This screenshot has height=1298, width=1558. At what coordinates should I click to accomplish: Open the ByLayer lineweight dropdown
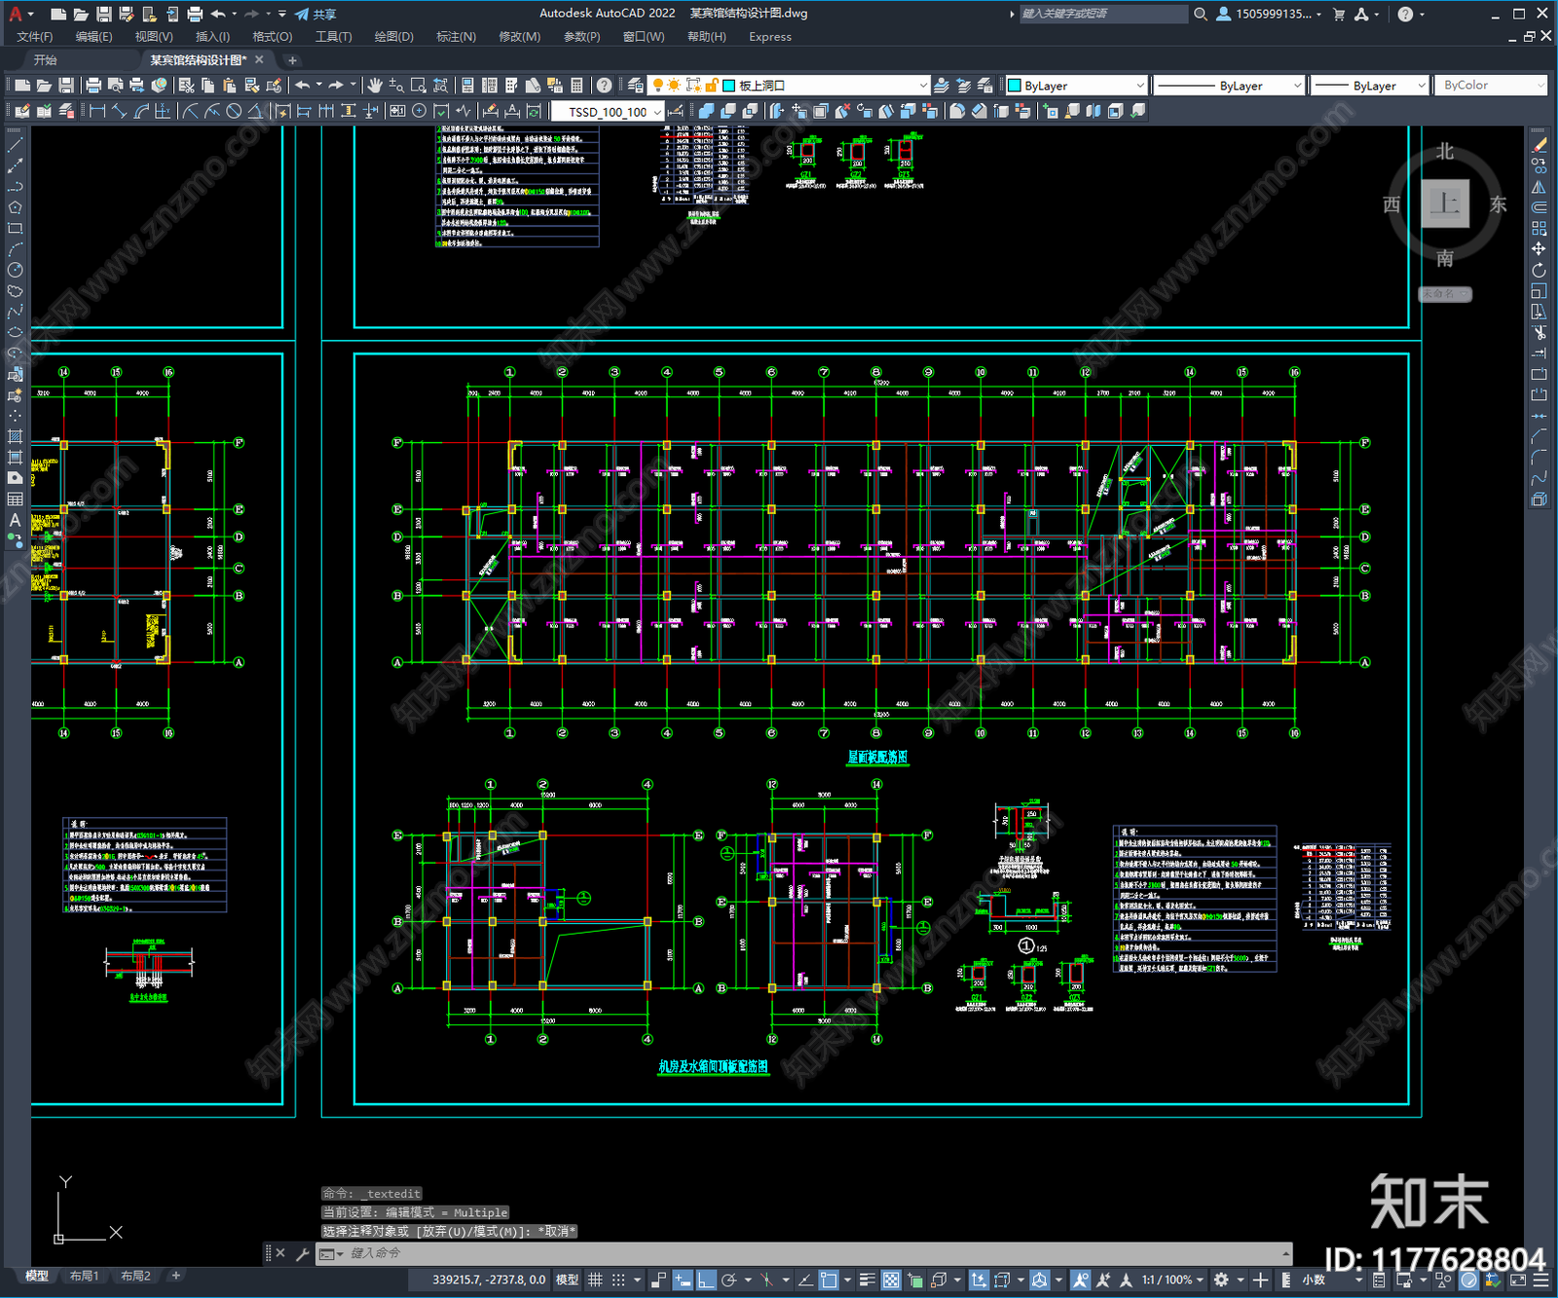click(x=1369, y=86)
